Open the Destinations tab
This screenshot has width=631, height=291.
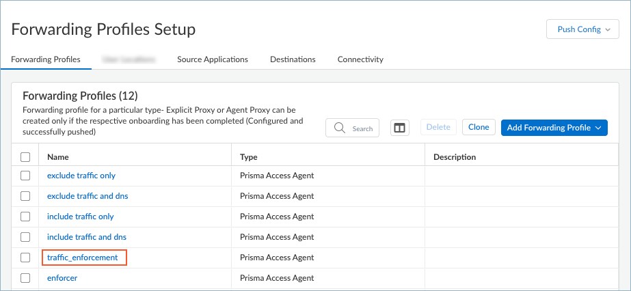(293, 59)
